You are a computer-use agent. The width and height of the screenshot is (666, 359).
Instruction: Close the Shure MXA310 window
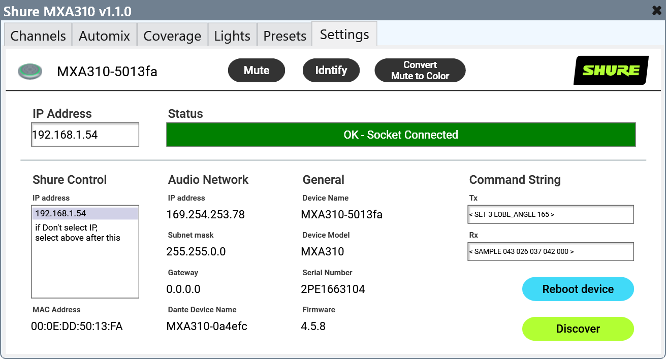tap(656, 10)
